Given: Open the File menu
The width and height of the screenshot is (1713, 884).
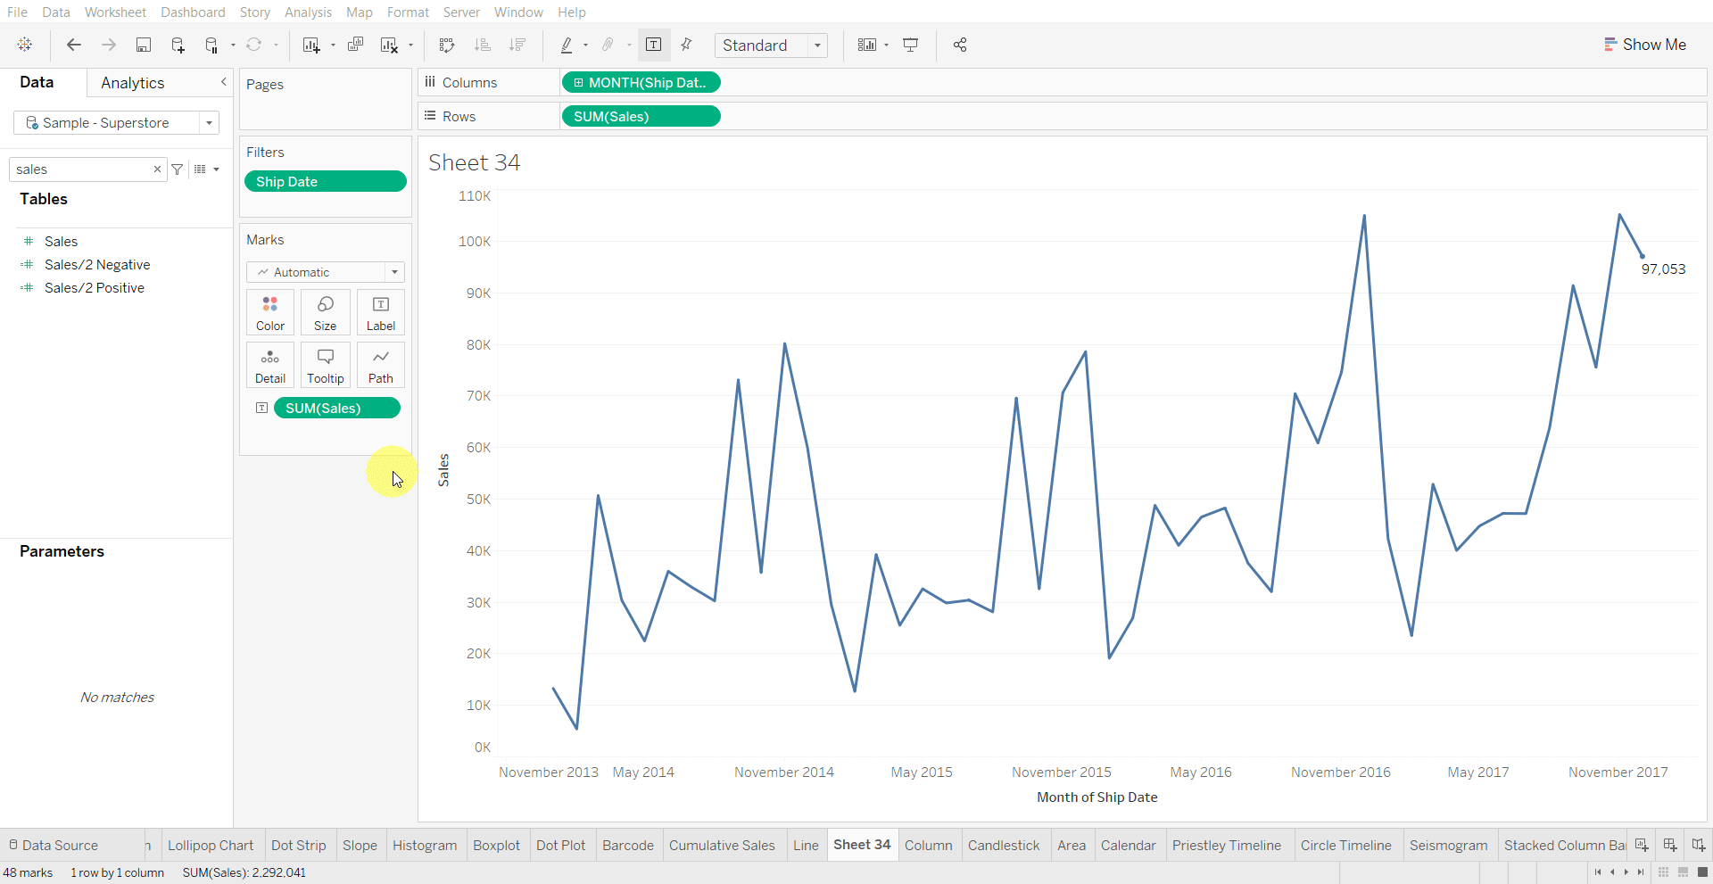Looking at the screenshot, I should point(17,12).
